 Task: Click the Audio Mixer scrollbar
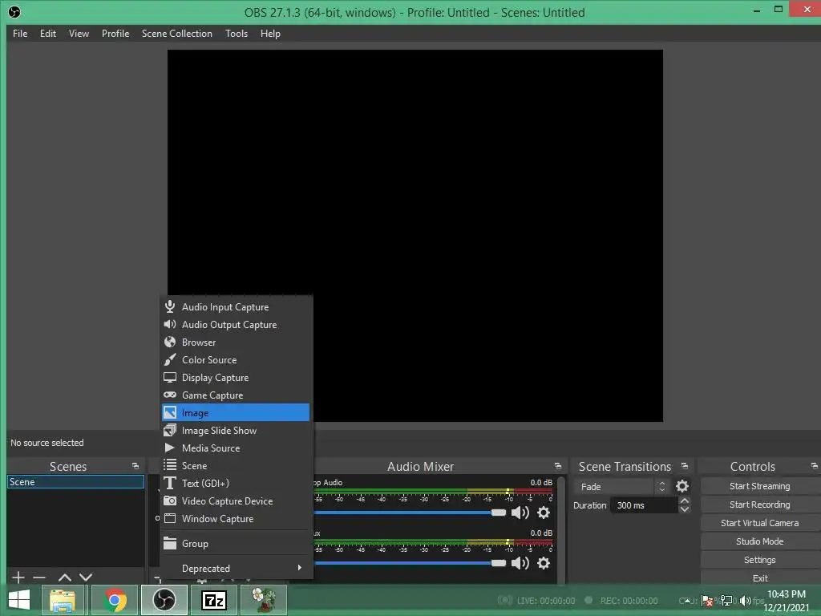pos(561,529)
